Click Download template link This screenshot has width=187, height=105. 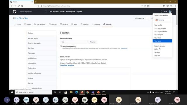point(67,65)
